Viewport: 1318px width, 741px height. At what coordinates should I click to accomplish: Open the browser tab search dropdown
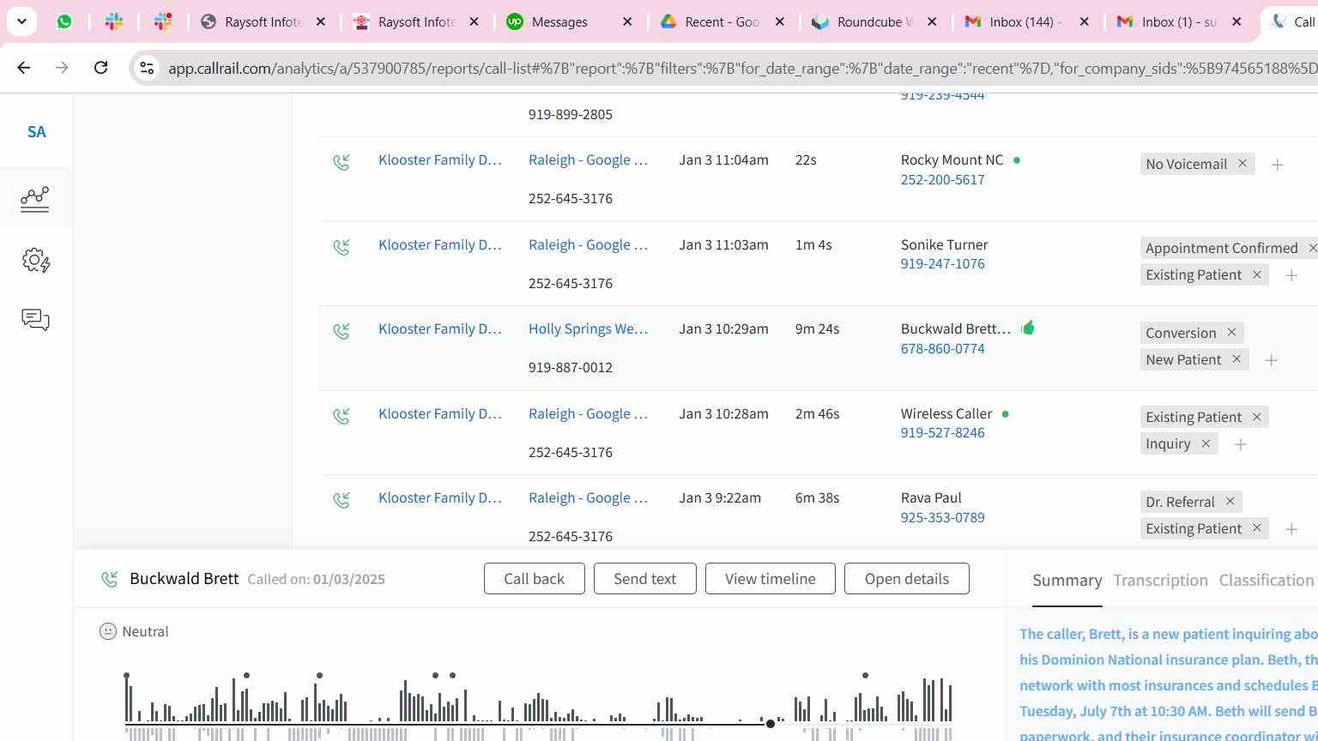(21, 21)
